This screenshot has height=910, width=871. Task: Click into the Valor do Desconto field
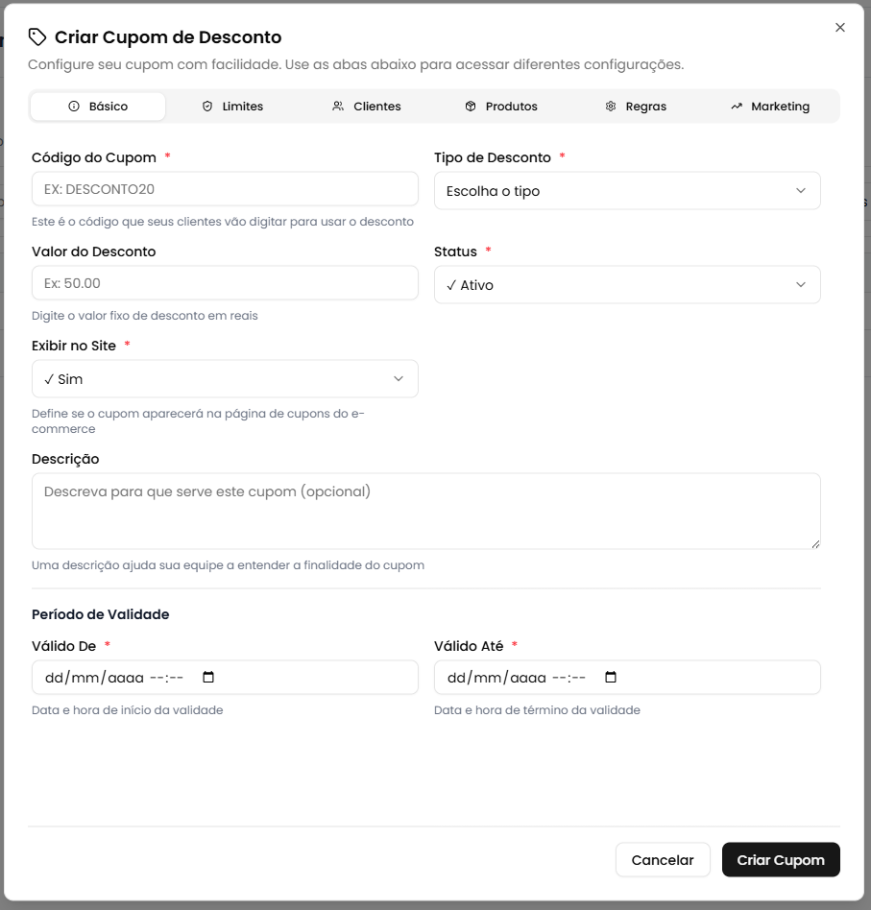[225, 283]
